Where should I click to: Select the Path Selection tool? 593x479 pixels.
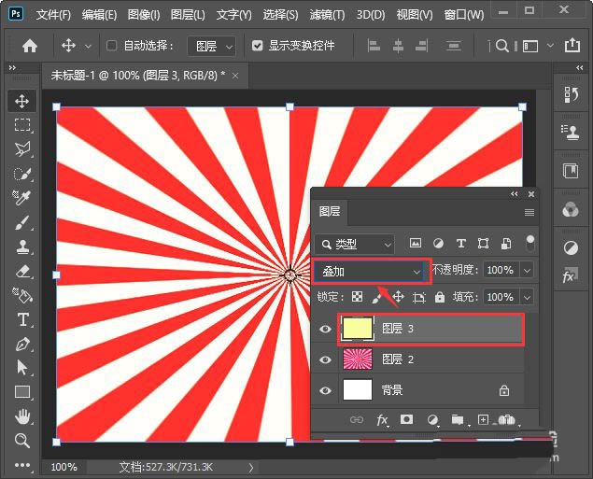click(x=21, y=368)
